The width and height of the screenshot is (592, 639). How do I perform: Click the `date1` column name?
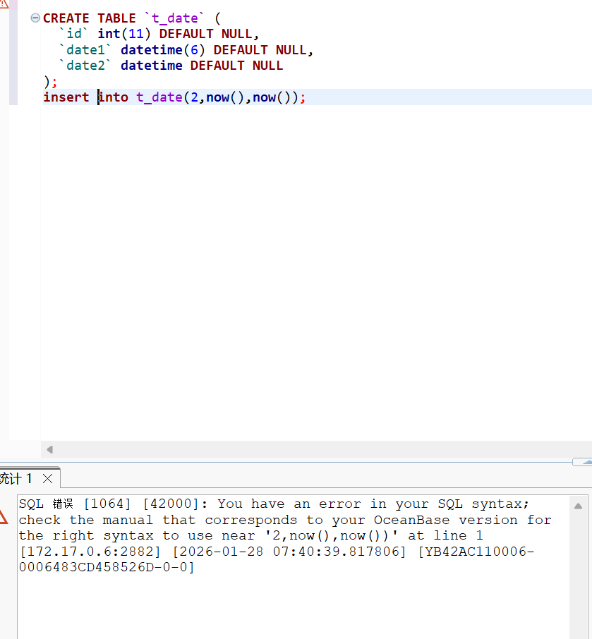click(85, 50)
